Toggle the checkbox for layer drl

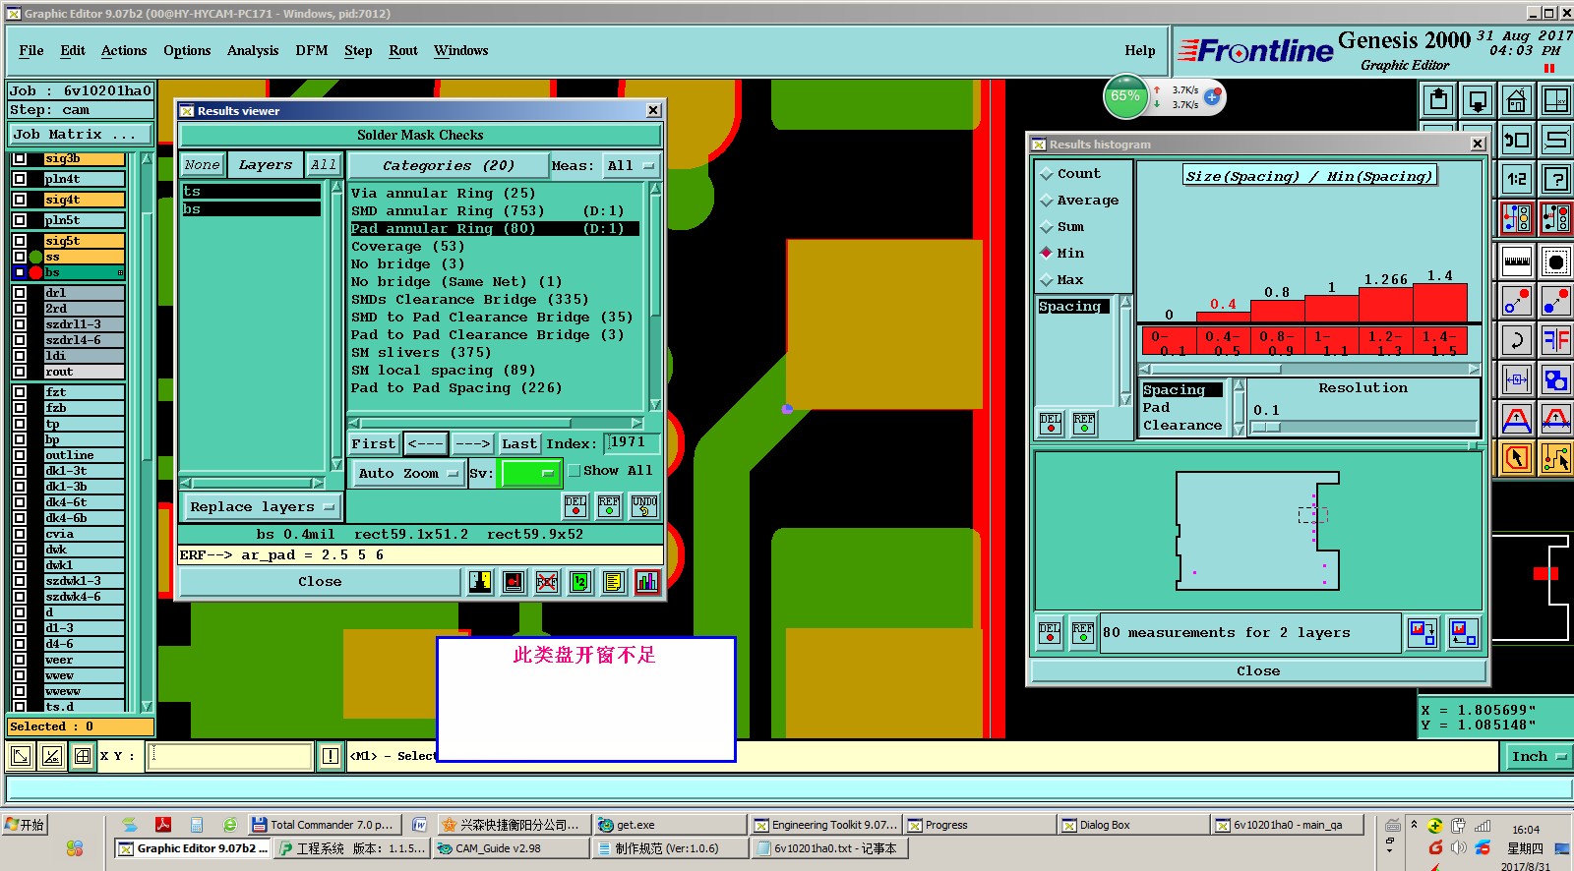(x=20, y=293)
